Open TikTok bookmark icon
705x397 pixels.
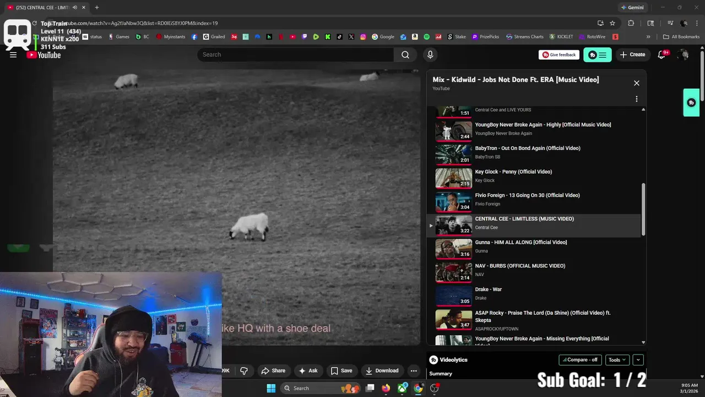339,37
